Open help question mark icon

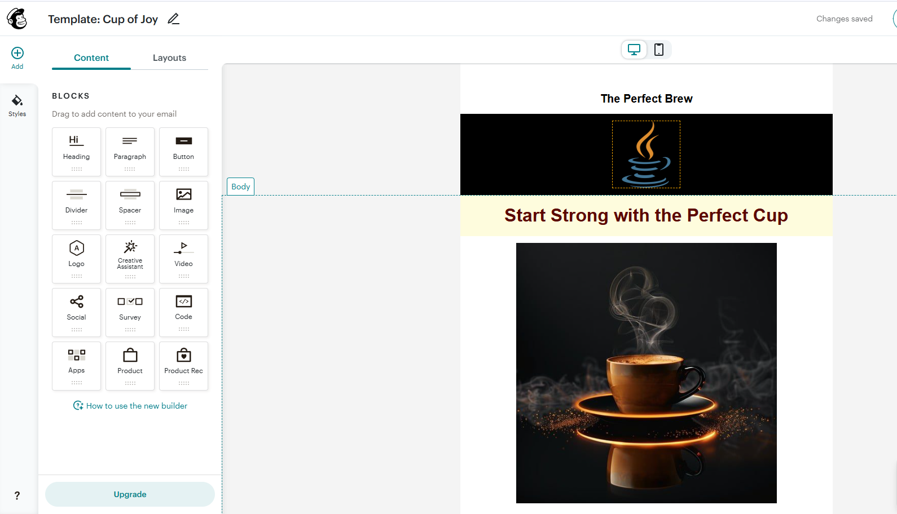(x=17, y=495)
